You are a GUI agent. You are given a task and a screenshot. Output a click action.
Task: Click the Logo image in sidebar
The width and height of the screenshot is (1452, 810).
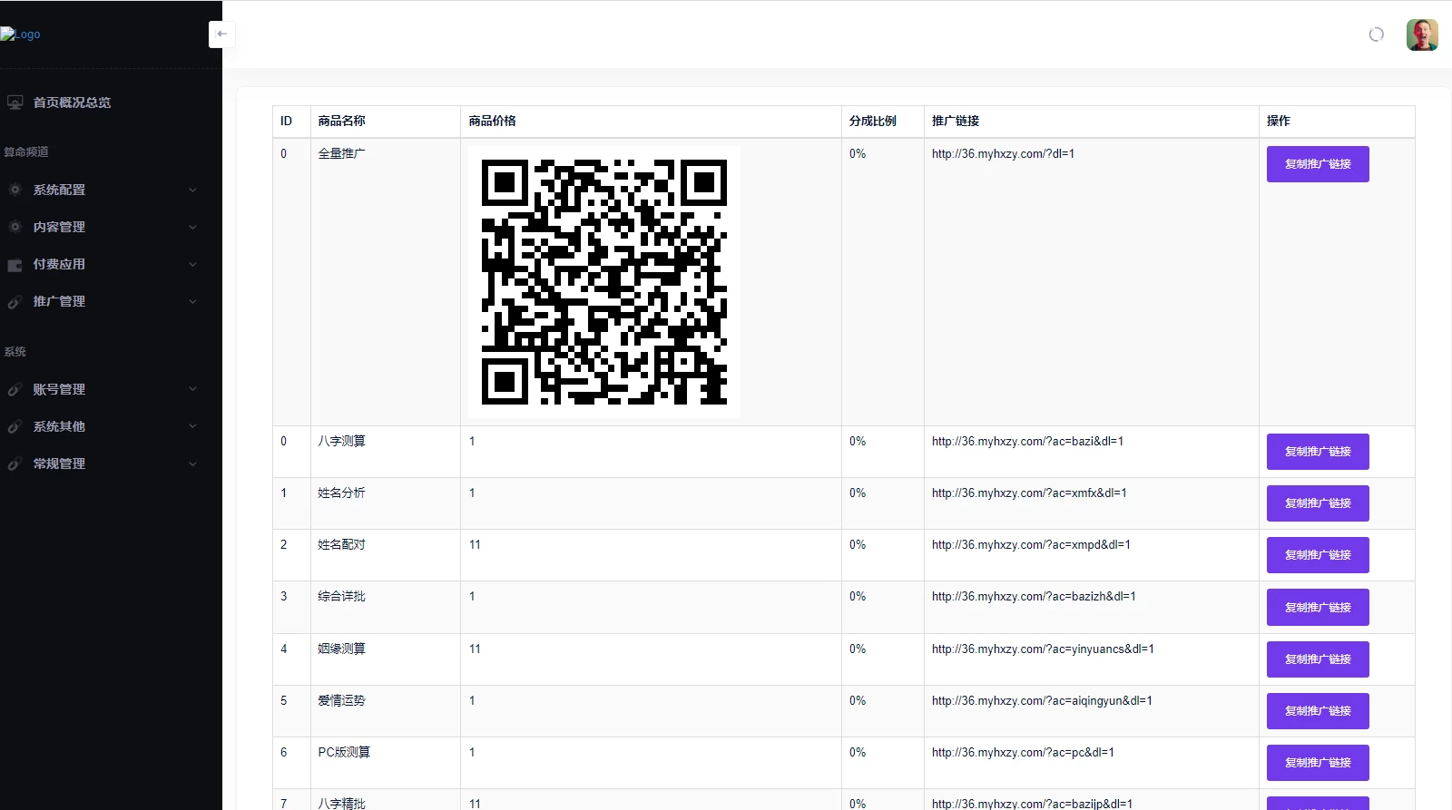coord(21,34)
